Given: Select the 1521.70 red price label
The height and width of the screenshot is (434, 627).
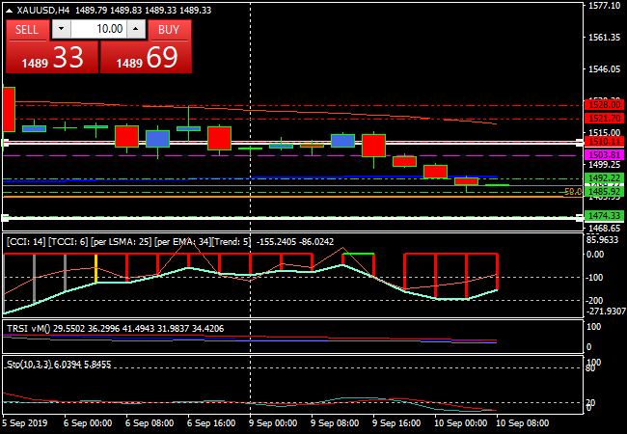Looking at the screenshot, I should point(602,118).
